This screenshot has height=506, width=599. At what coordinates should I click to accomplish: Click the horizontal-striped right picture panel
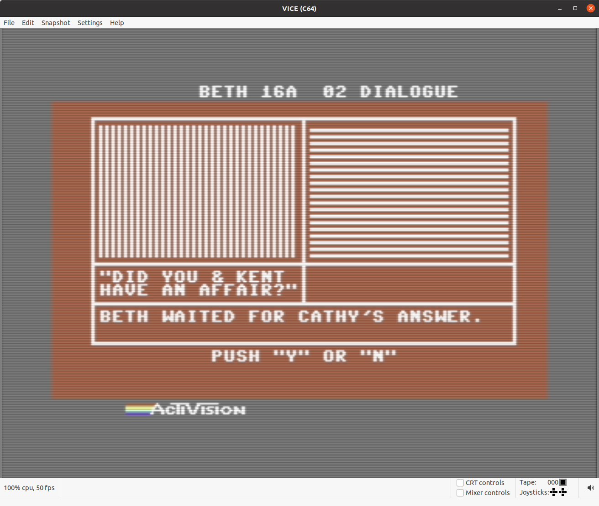tap(409, 193)
